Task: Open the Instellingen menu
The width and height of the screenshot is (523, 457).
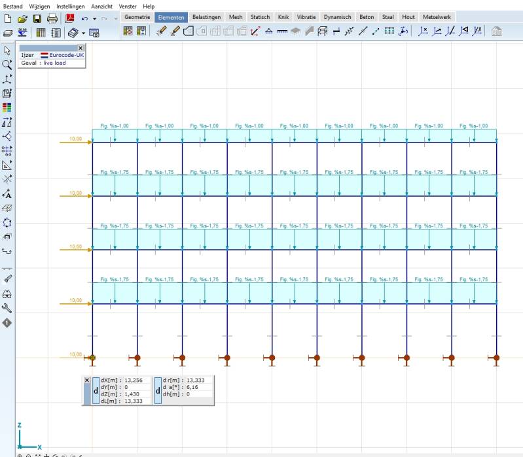Action: [71, 6]
